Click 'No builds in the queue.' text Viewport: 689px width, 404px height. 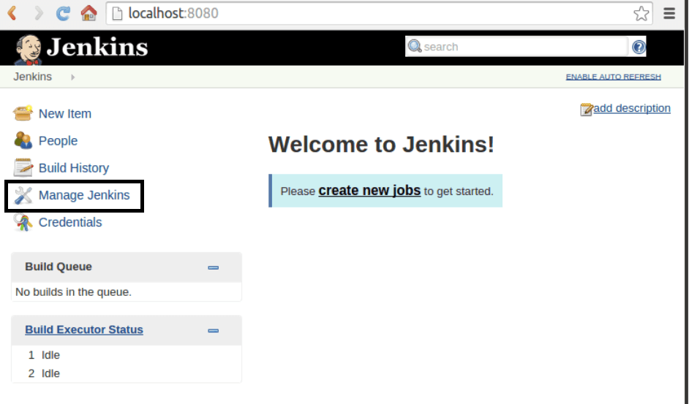(73, 292)
